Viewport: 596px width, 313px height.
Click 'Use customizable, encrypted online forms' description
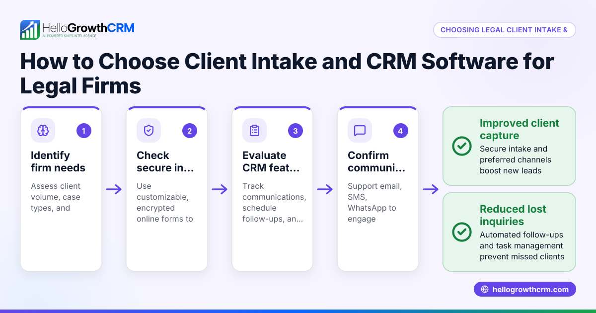click(165, 202)
